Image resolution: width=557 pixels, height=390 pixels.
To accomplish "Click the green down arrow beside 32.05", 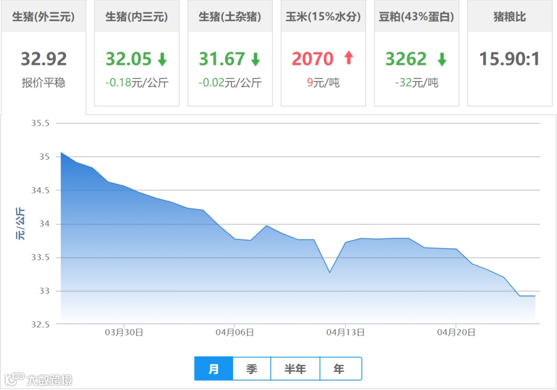I will (x=162, y=59).
